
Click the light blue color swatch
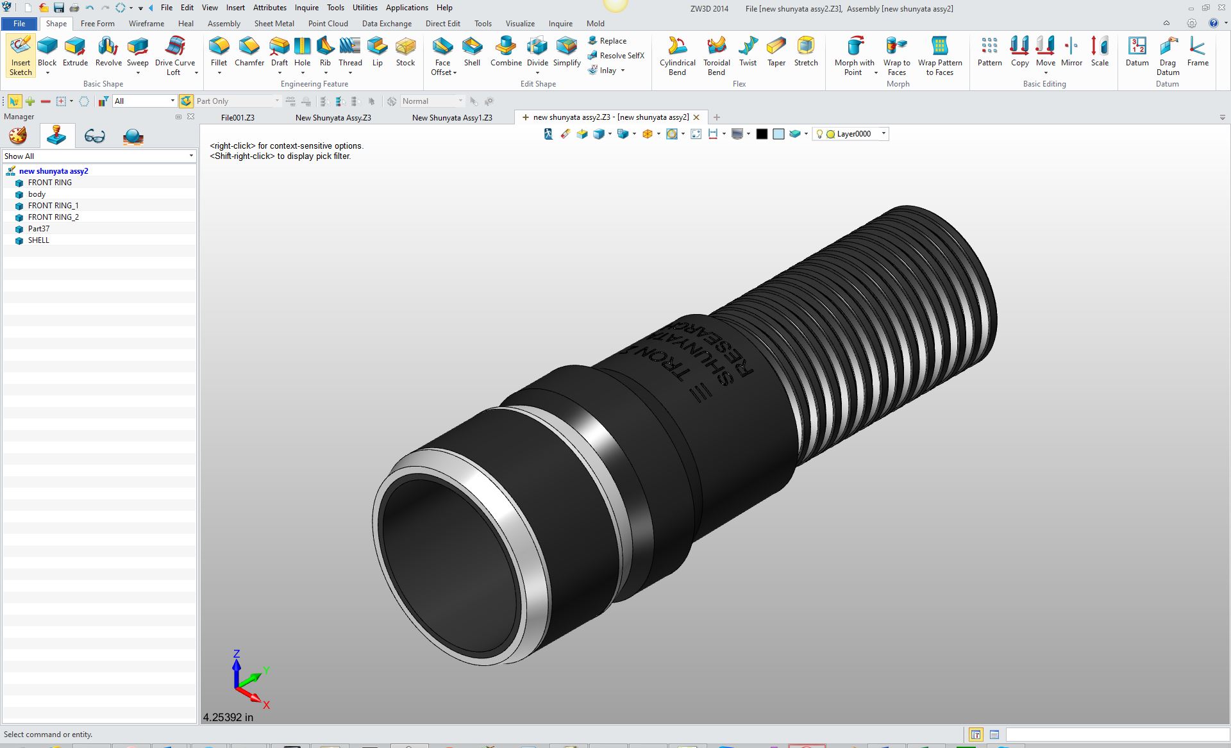pyautogui.click(x=778, y=134)
